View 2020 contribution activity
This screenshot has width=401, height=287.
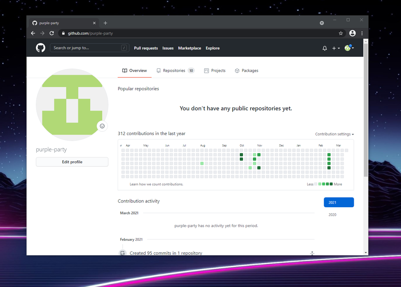tap(332, 214)
